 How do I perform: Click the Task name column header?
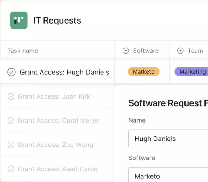point(23,51)
